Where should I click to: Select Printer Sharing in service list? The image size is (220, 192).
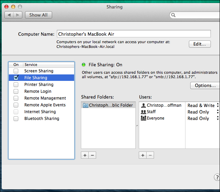[39, 85]
